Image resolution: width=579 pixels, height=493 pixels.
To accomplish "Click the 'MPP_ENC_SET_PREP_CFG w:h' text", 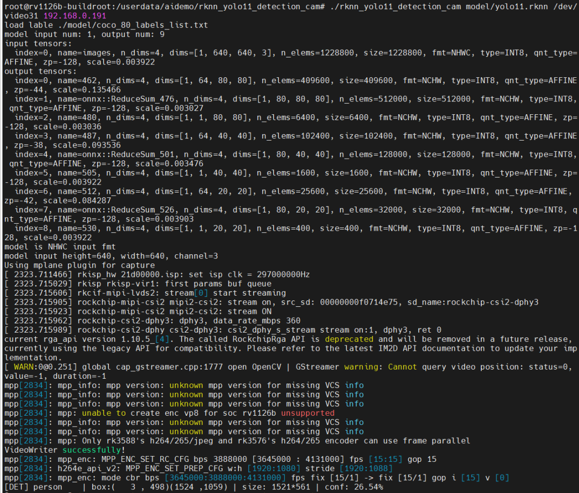I will pos(183,469).
